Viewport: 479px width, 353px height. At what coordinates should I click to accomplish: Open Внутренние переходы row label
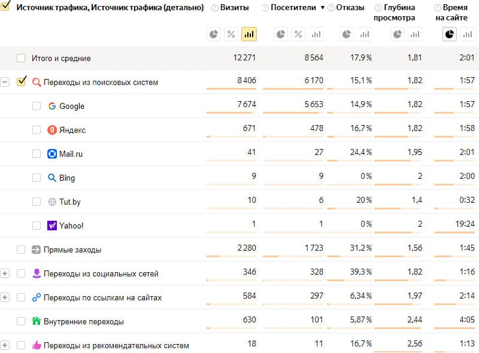click(84, 321)
